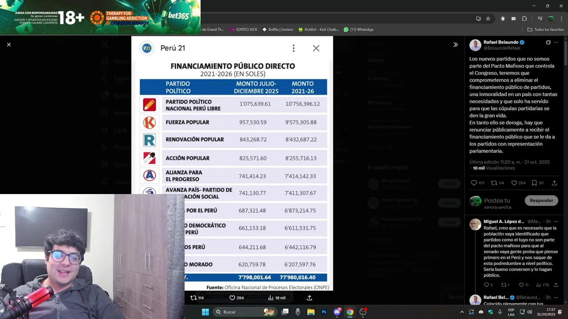Open Discord from the taskbar

coord(337,312)
